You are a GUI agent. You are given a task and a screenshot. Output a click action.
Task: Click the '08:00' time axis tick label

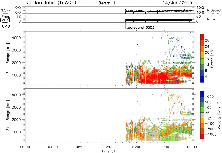pyautogui.click(x=81, y=147)
